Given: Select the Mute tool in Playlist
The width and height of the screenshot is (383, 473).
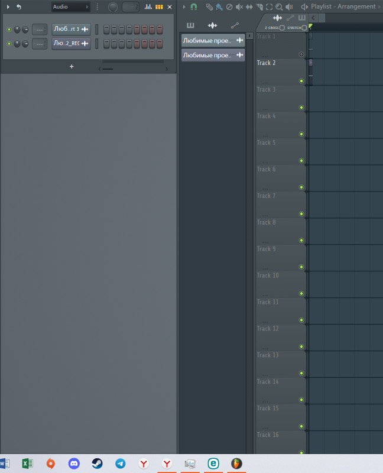Looking at the screenshot, I should (239, 7).
